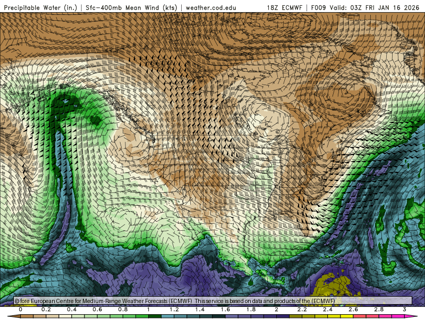
Task: Click the '3' color scale label
Action: click(x=404, y=309)
